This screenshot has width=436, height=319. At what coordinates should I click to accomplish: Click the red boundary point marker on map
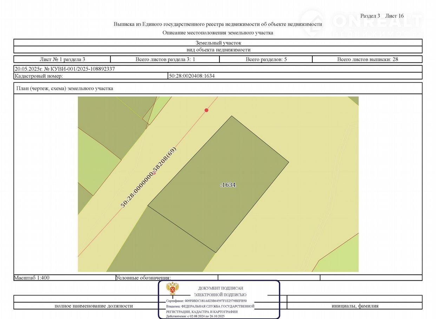coord(206,110)
